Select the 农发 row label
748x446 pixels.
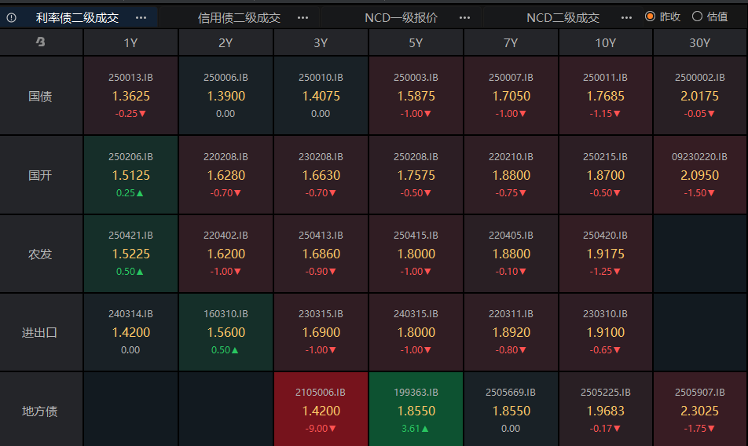coord(41,254)
